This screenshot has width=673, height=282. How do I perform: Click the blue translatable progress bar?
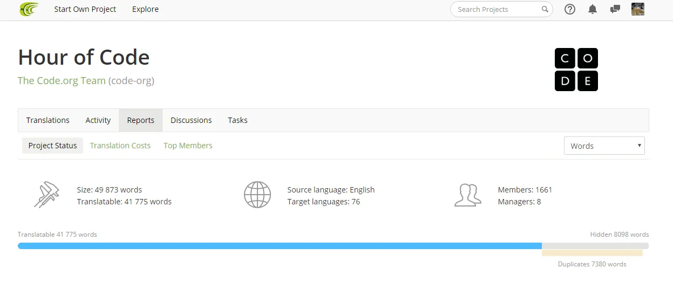280,246
